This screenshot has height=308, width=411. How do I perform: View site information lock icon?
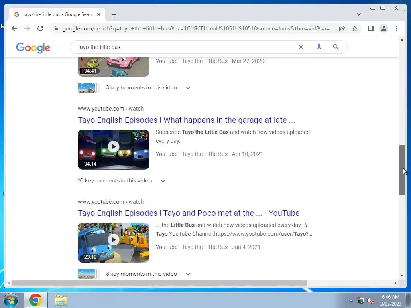click(56, 28)
